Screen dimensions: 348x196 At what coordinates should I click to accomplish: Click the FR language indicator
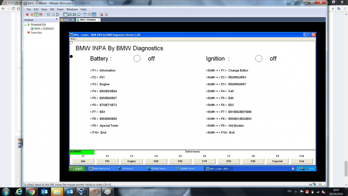[289, 191]
